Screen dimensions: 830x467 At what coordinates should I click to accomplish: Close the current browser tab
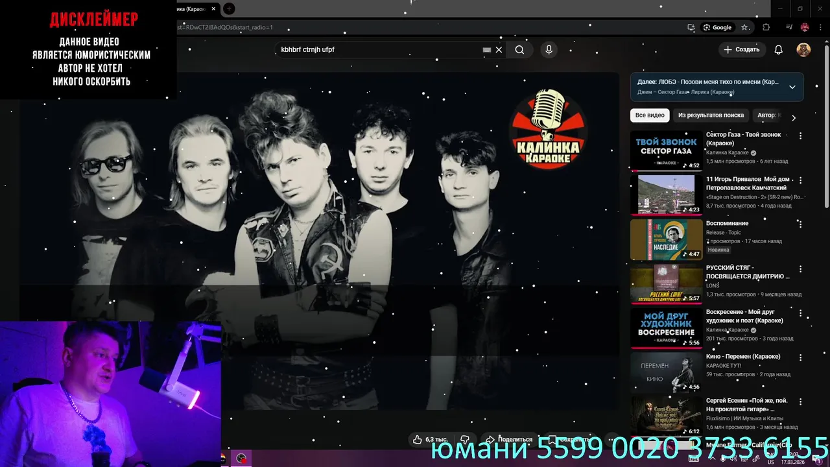(x=213, y=9)
